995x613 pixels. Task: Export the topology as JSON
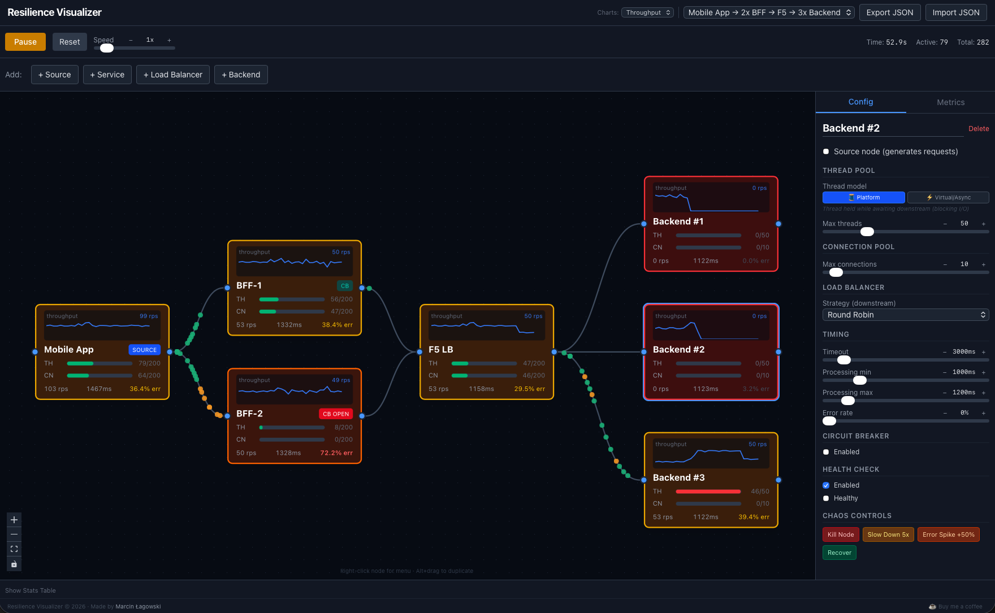click(890, 12)
